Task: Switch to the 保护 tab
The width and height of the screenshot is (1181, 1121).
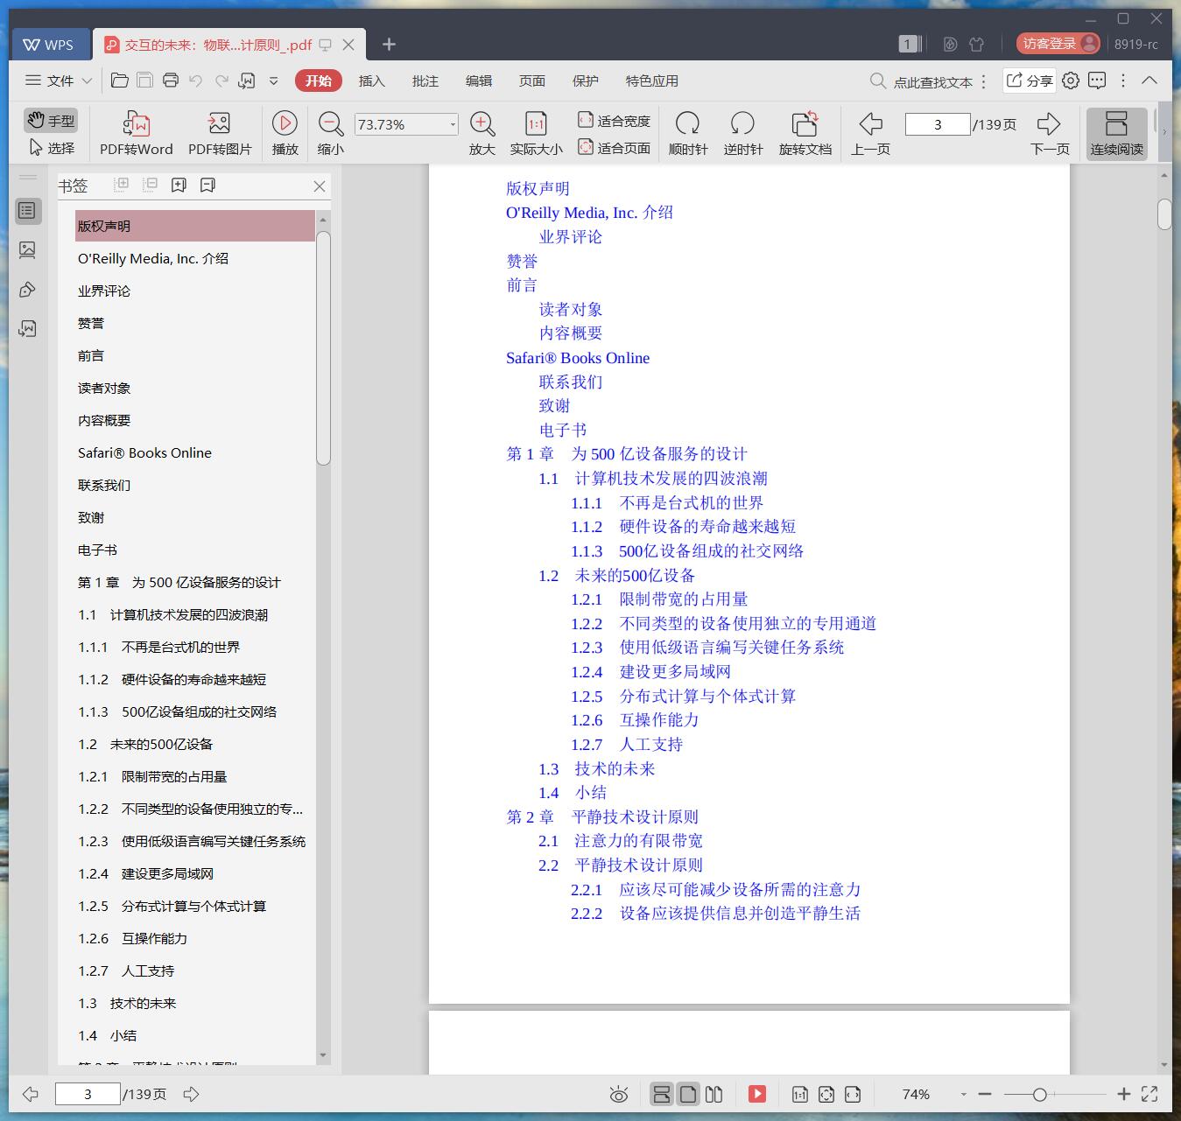Action: pyautogui.click(x=585, y=81)
